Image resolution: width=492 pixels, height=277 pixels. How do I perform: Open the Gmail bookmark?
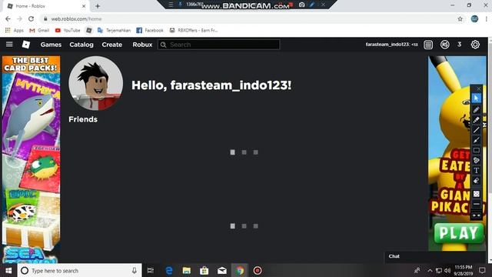(x=39, y=30)
